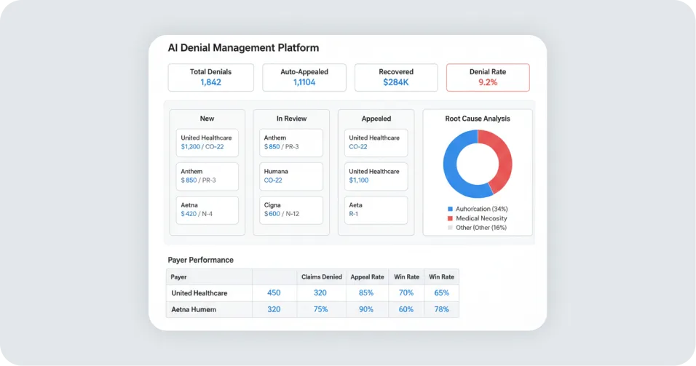Open the Total Denials 1,842 card
The image size is (696, 366).
[x=211, y=78]
